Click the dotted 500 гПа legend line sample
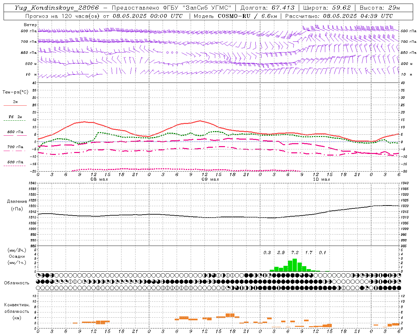The image size is (418, 334). point(15,166)
